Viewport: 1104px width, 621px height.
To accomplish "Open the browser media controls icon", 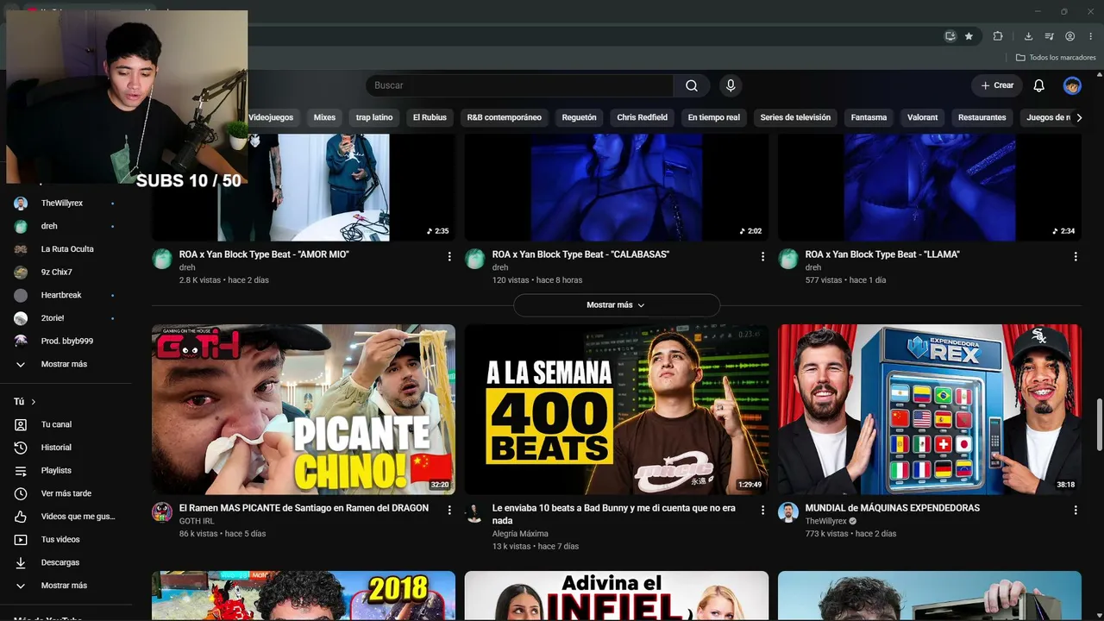I will pos(1050,36).
